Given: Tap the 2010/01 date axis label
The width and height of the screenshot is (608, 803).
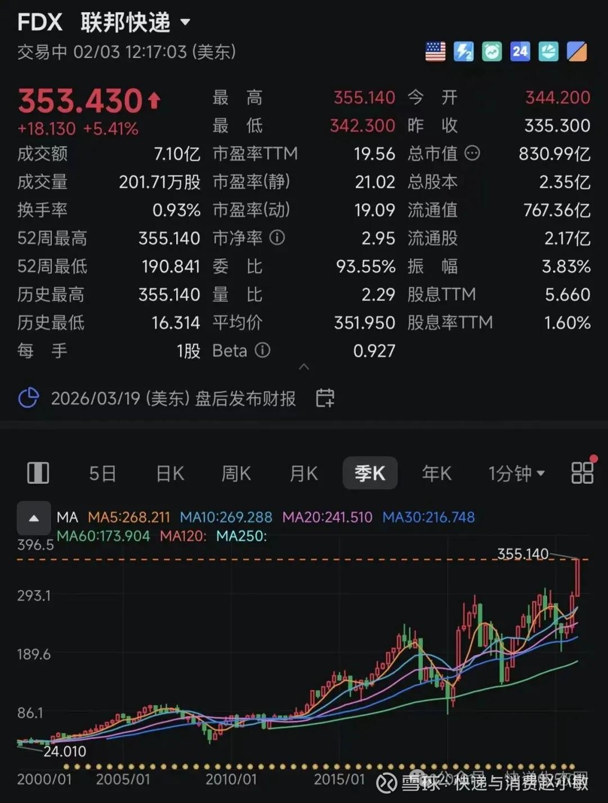Looking at the screenshot, I should 231,779.
